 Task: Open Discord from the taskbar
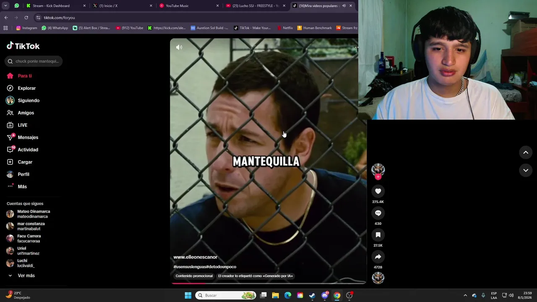tap(325, 295)
